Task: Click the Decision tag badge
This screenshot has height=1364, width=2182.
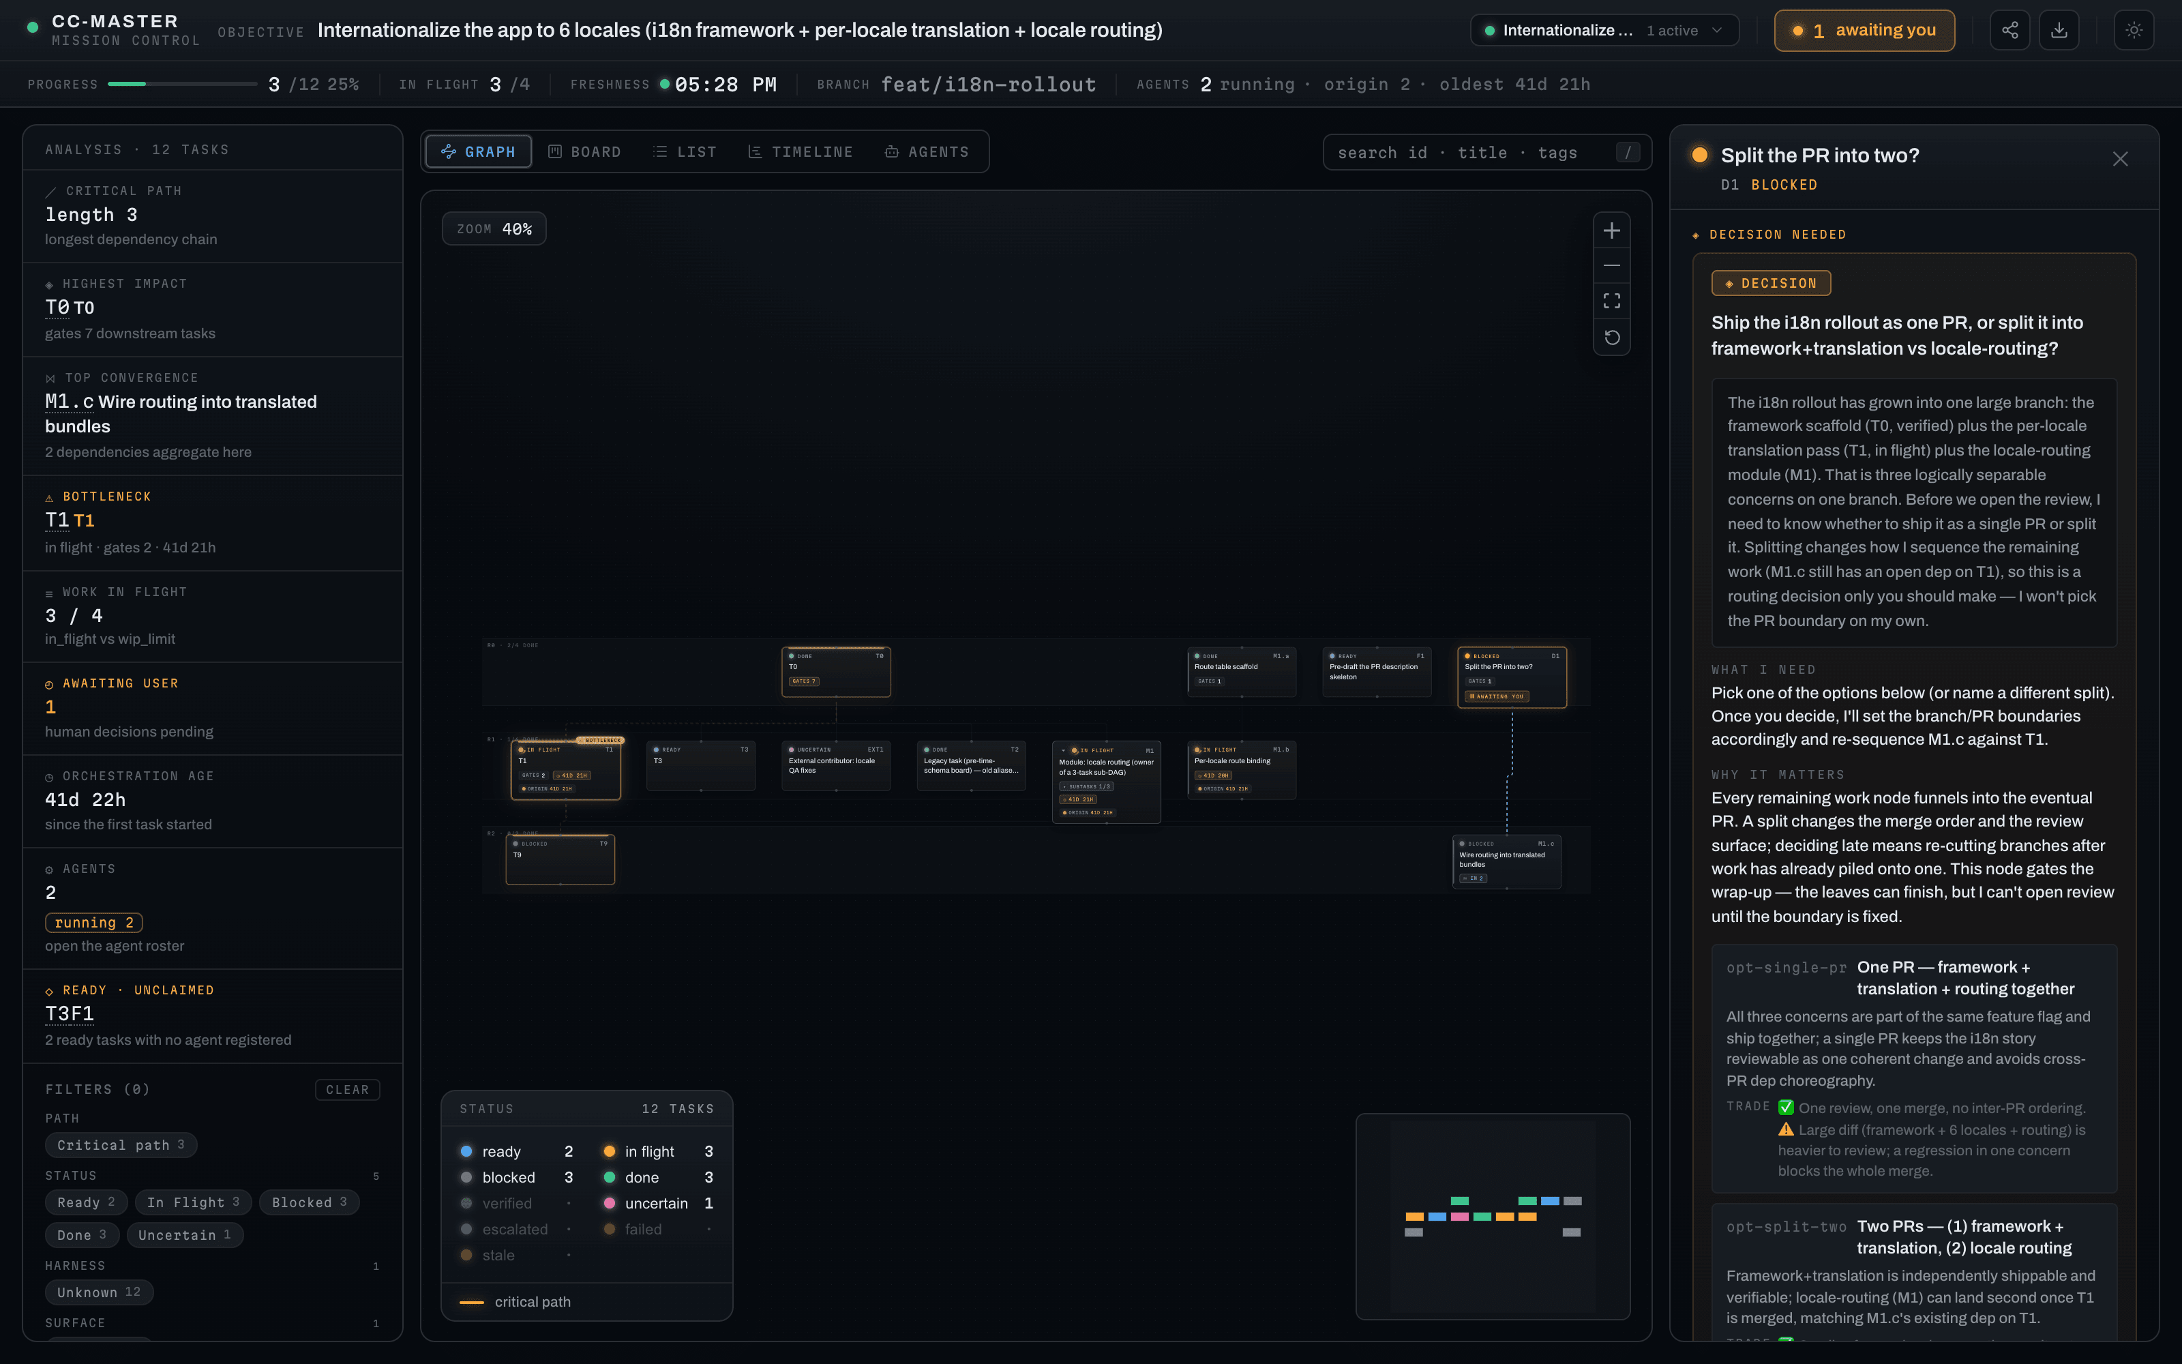Action: click(1771, 283)
